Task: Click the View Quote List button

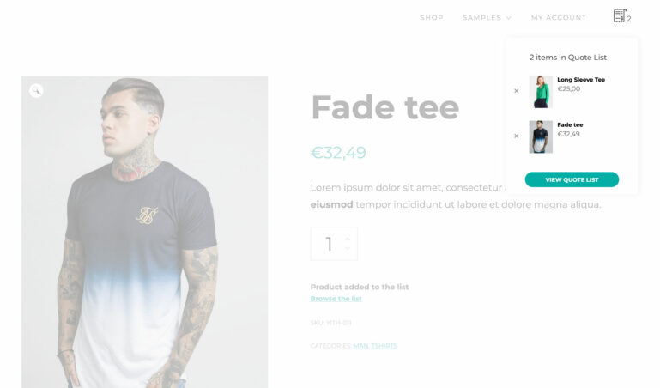Action: pyautogui.click(x=572, y=179)
